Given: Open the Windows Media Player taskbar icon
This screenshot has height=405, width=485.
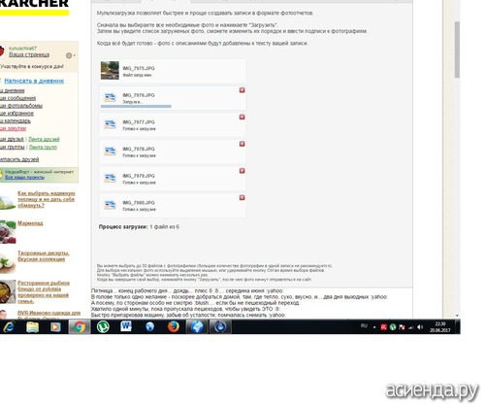Looking at the screenshot, I should pos(55,327).
